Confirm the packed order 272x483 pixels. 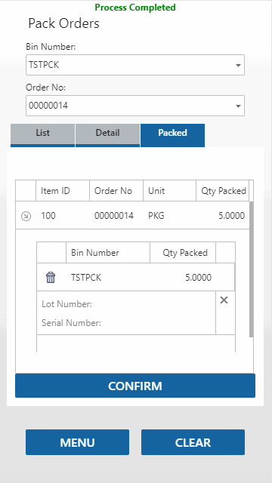[x=135, y=386]
